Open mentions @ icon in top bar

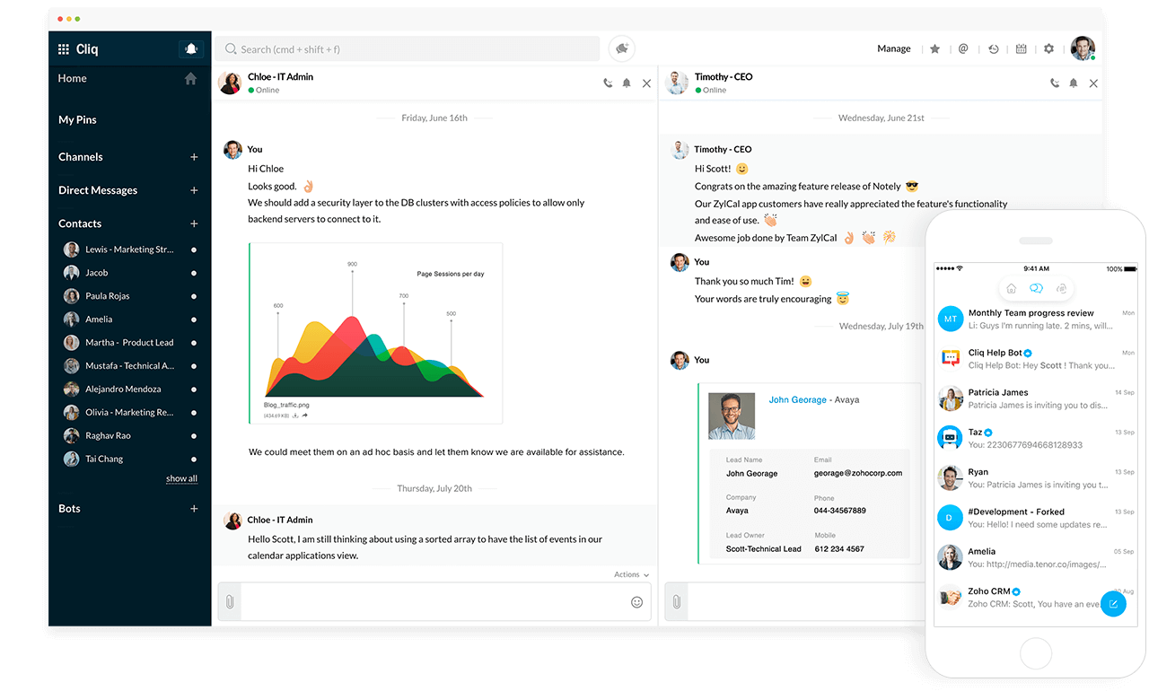point(963,49)
